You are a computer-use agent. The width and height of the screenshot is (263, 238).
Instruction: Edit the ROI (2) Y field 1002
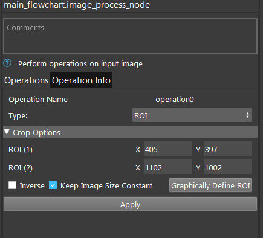[x=228, y=167]
